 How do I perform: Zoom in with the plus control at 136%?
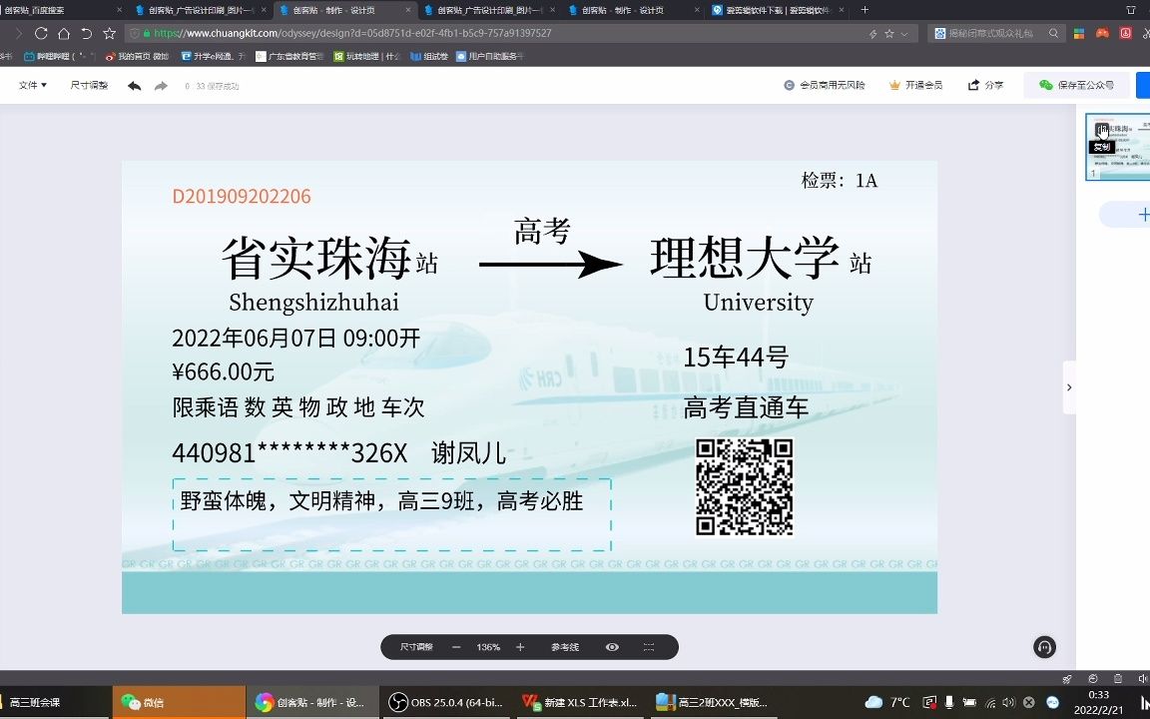520,647
